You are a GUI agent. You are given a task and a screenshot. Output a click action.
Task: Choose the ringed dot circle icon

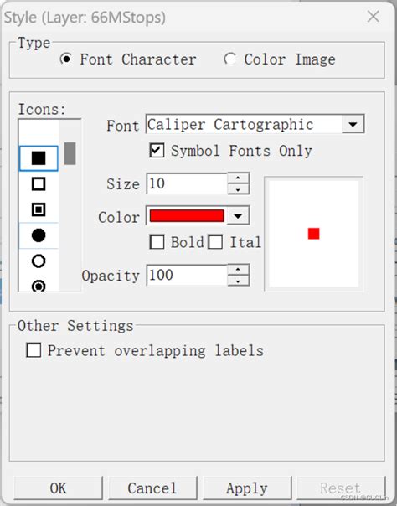39,286
